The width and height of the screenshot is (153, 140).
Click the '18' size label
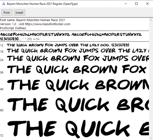coord(2,51)
